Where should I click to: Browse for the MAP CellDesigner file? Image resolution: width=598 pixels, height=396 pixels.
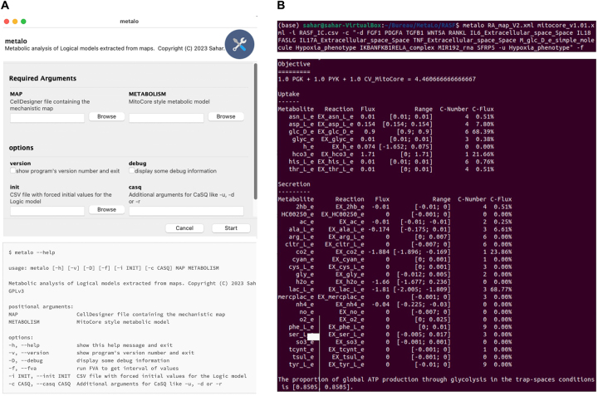(106, 117)
